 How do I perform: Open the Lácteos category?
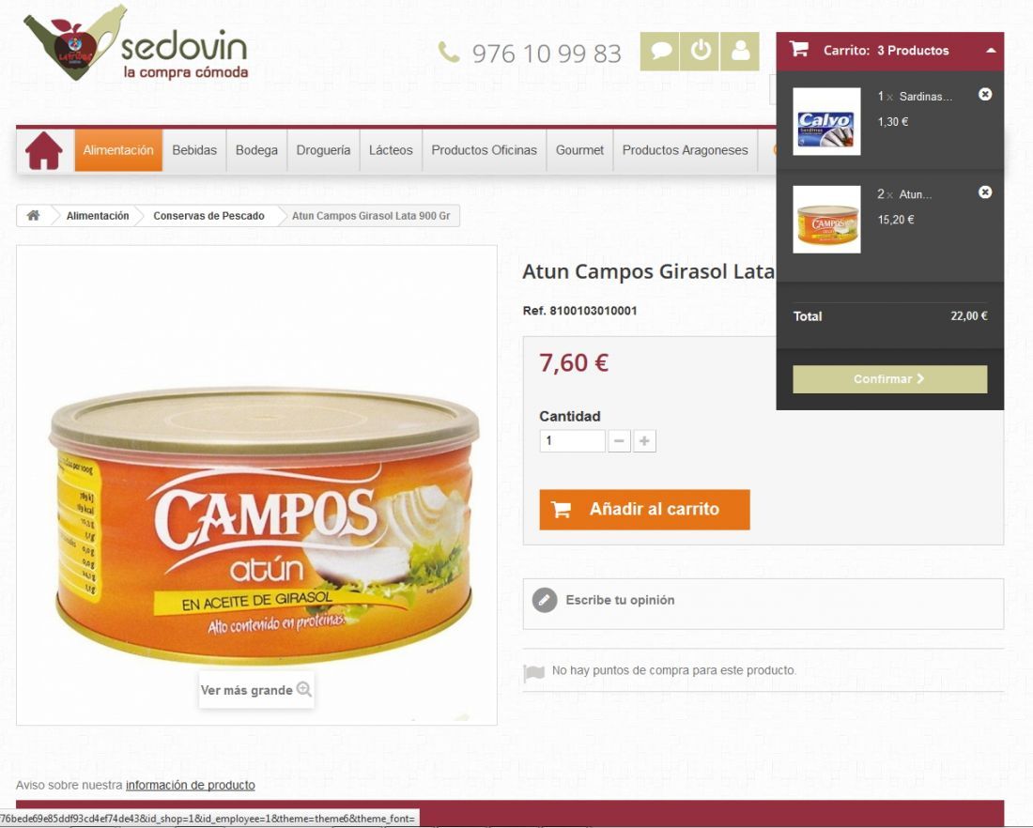(391, 150)
